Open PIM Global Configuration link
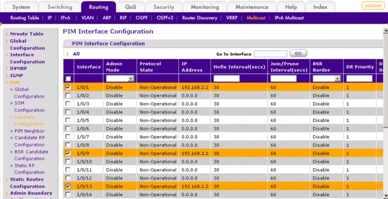Image resolution: width=388 pixels, height=199 pixels. click(x=29, y=93)
